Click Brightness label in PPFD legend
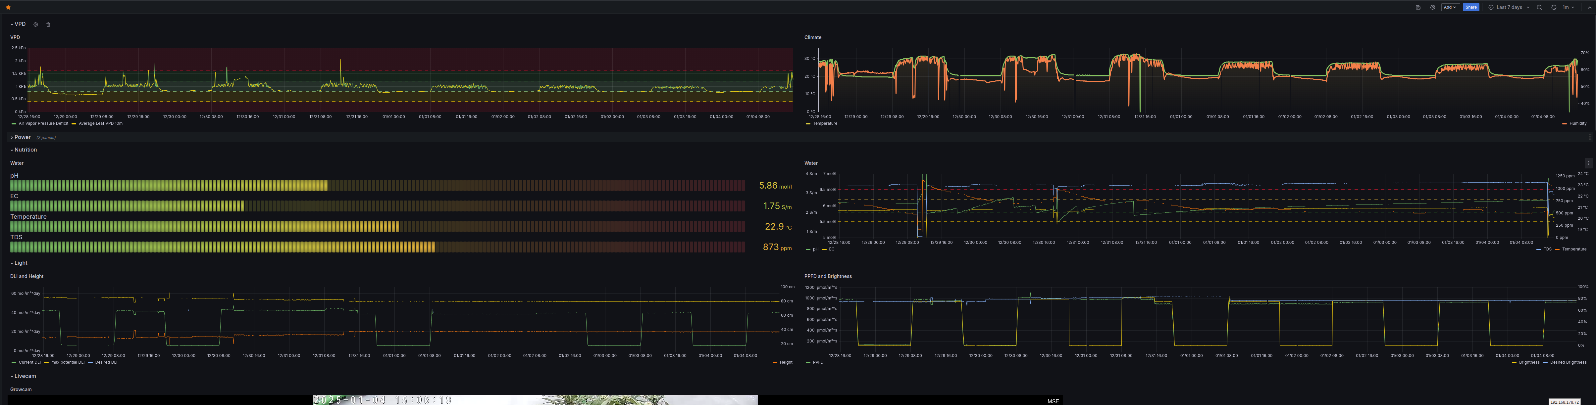Image resolution: width=1596 pixels, height=405 pixels. pos(1529,362)
